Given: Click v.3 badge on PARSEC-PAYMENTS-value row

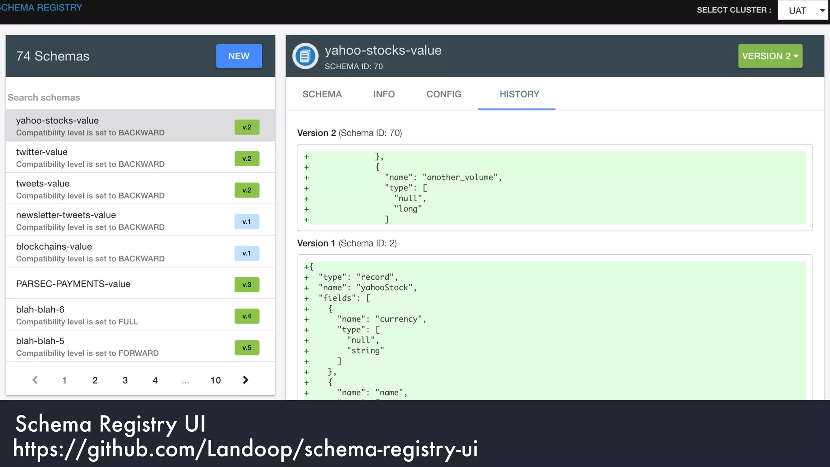Looking at the screenshot, I should tap(247, 285).
